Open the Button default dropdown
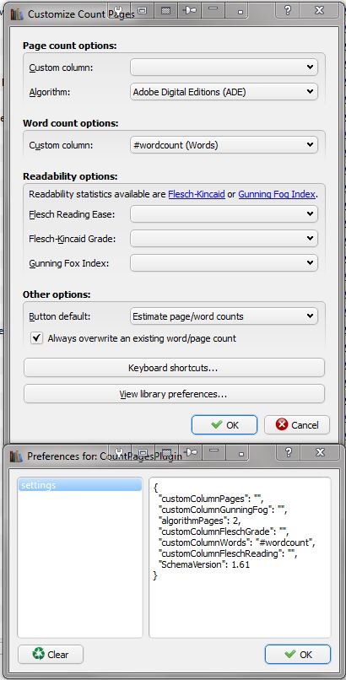 pyautogui.click(x=224, y=316)
